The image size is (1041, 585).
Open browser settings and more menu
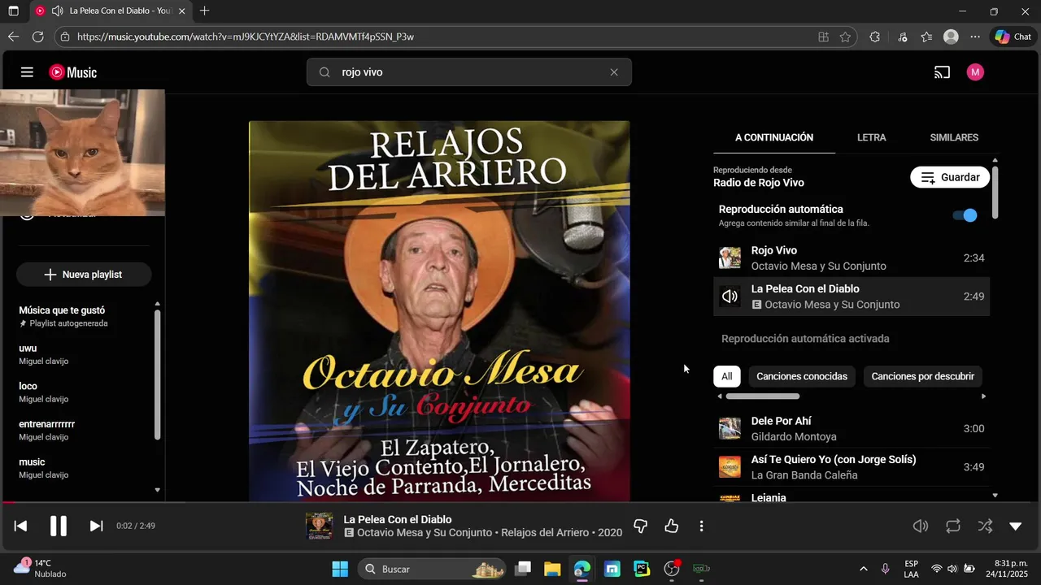(975, 37)
